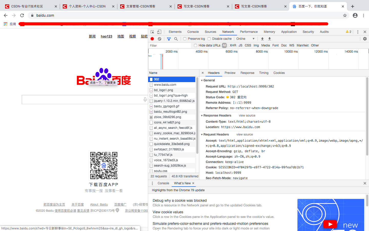Check Hide data URLs option
This screenshot has width=369, height=231.
pos(196,45)
